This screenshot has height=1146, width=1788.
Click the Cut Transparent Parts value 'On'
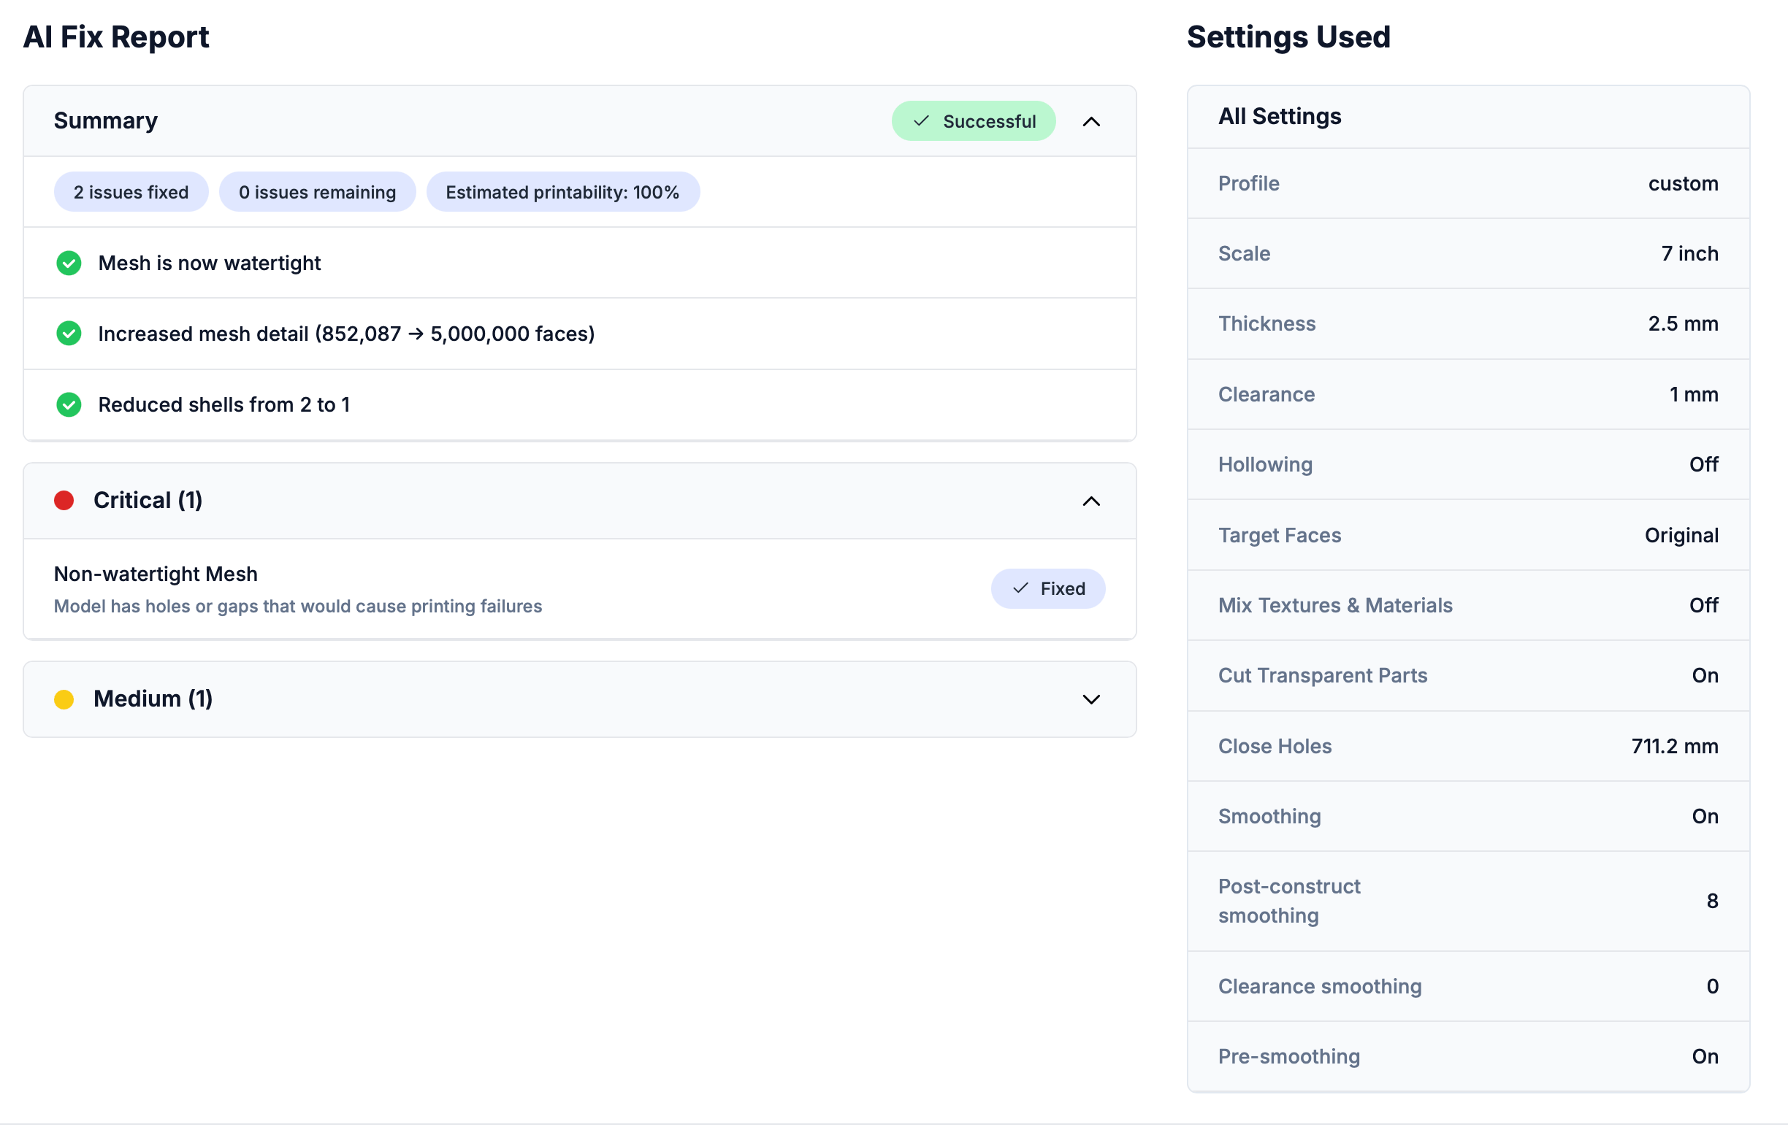pos(1705,675)
